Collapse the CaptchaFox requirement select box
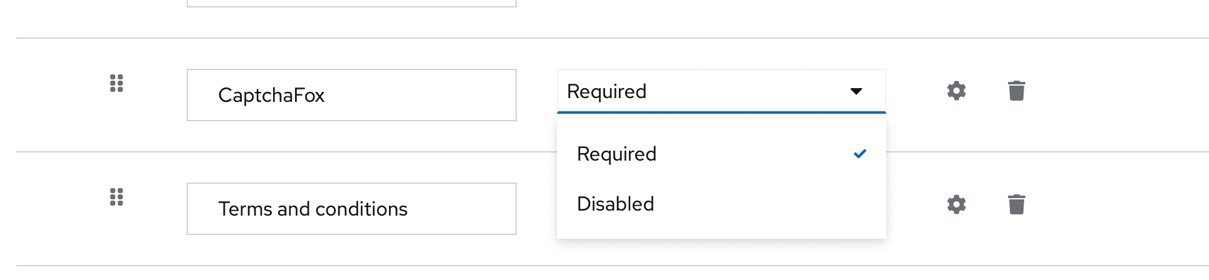The width and height of the screenshot is (1209, 280). pyautogui.click(x=720, y=91)
